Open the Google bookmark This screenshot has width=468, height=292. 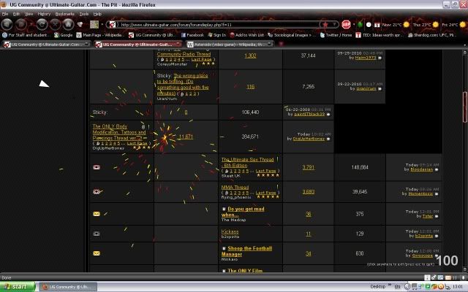(64, 35)
